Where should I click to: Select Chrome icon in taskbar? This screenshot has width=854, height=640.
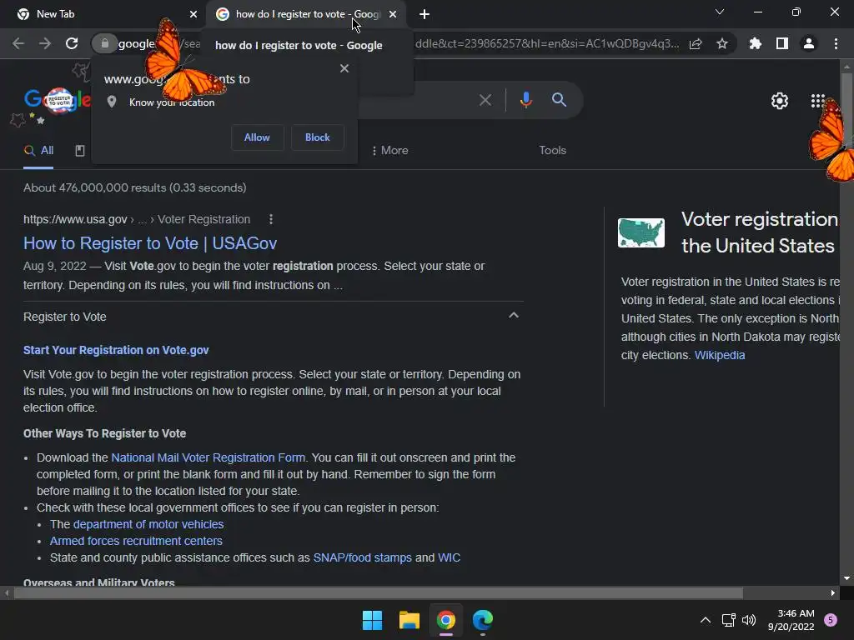(445, 620)
